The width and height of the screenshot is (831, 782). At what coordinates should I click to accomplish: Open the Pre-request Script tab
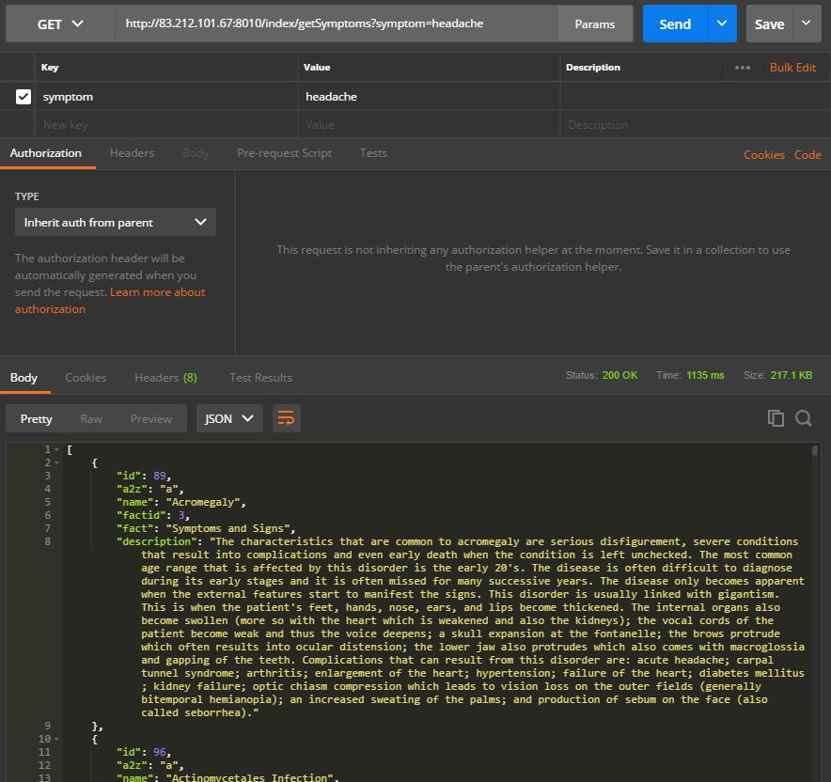pos(284,153)
